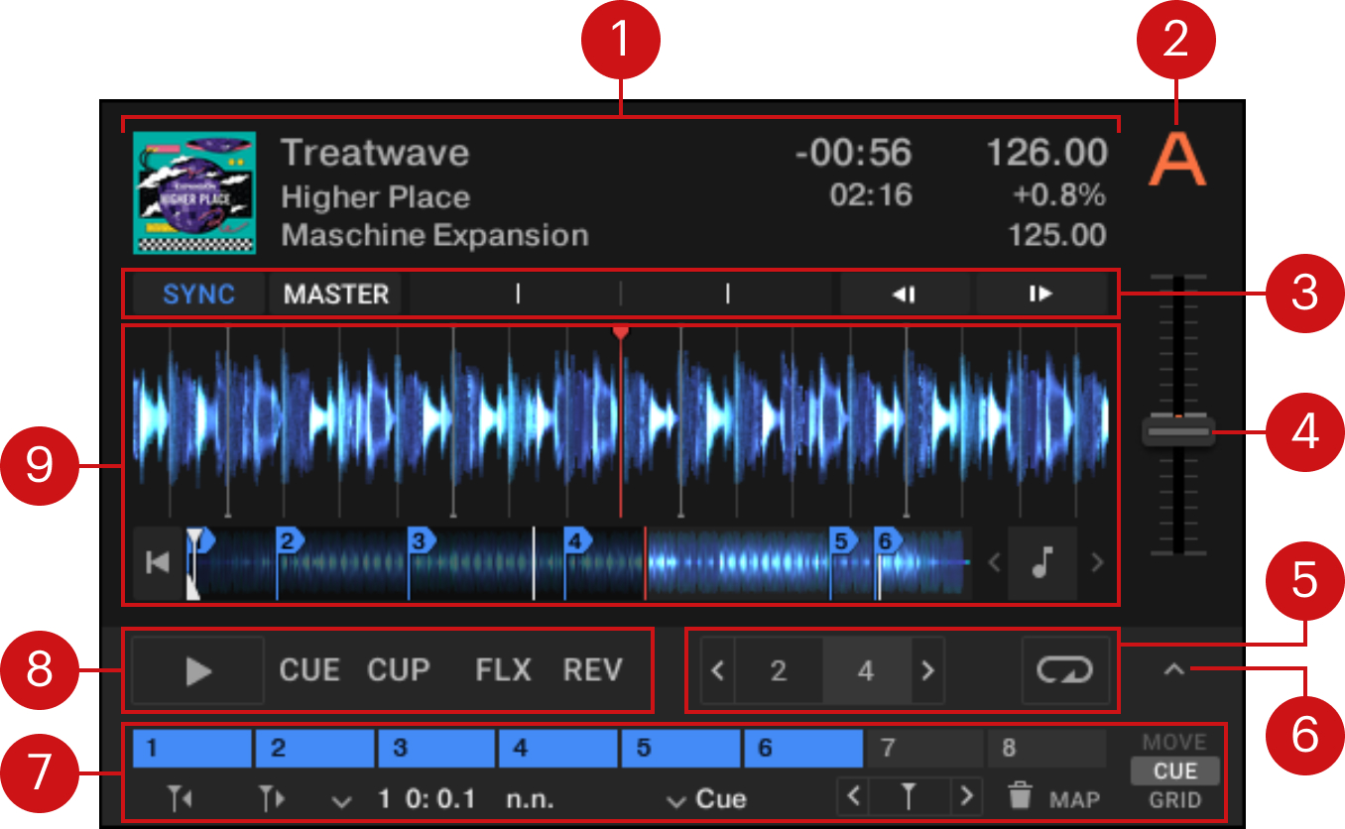This screenshot has width=1345, height=829.
Task: Delete the cue point with the trash icon
Action: click(x=1021, y=797)
